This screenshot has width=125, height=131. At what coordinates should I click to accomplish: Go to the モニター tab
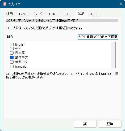(x=95, y=14)
